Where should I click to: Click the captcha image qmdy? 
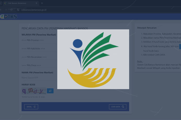[34, 91]
